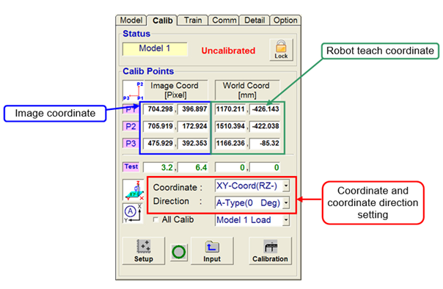Viewport: 443px width, 289px height.
Task: Run the Calibration button
Action: tap(270, 251)
